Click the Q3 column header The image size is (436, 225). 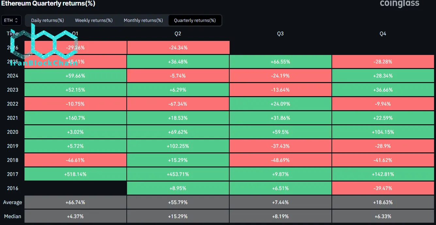280,34
